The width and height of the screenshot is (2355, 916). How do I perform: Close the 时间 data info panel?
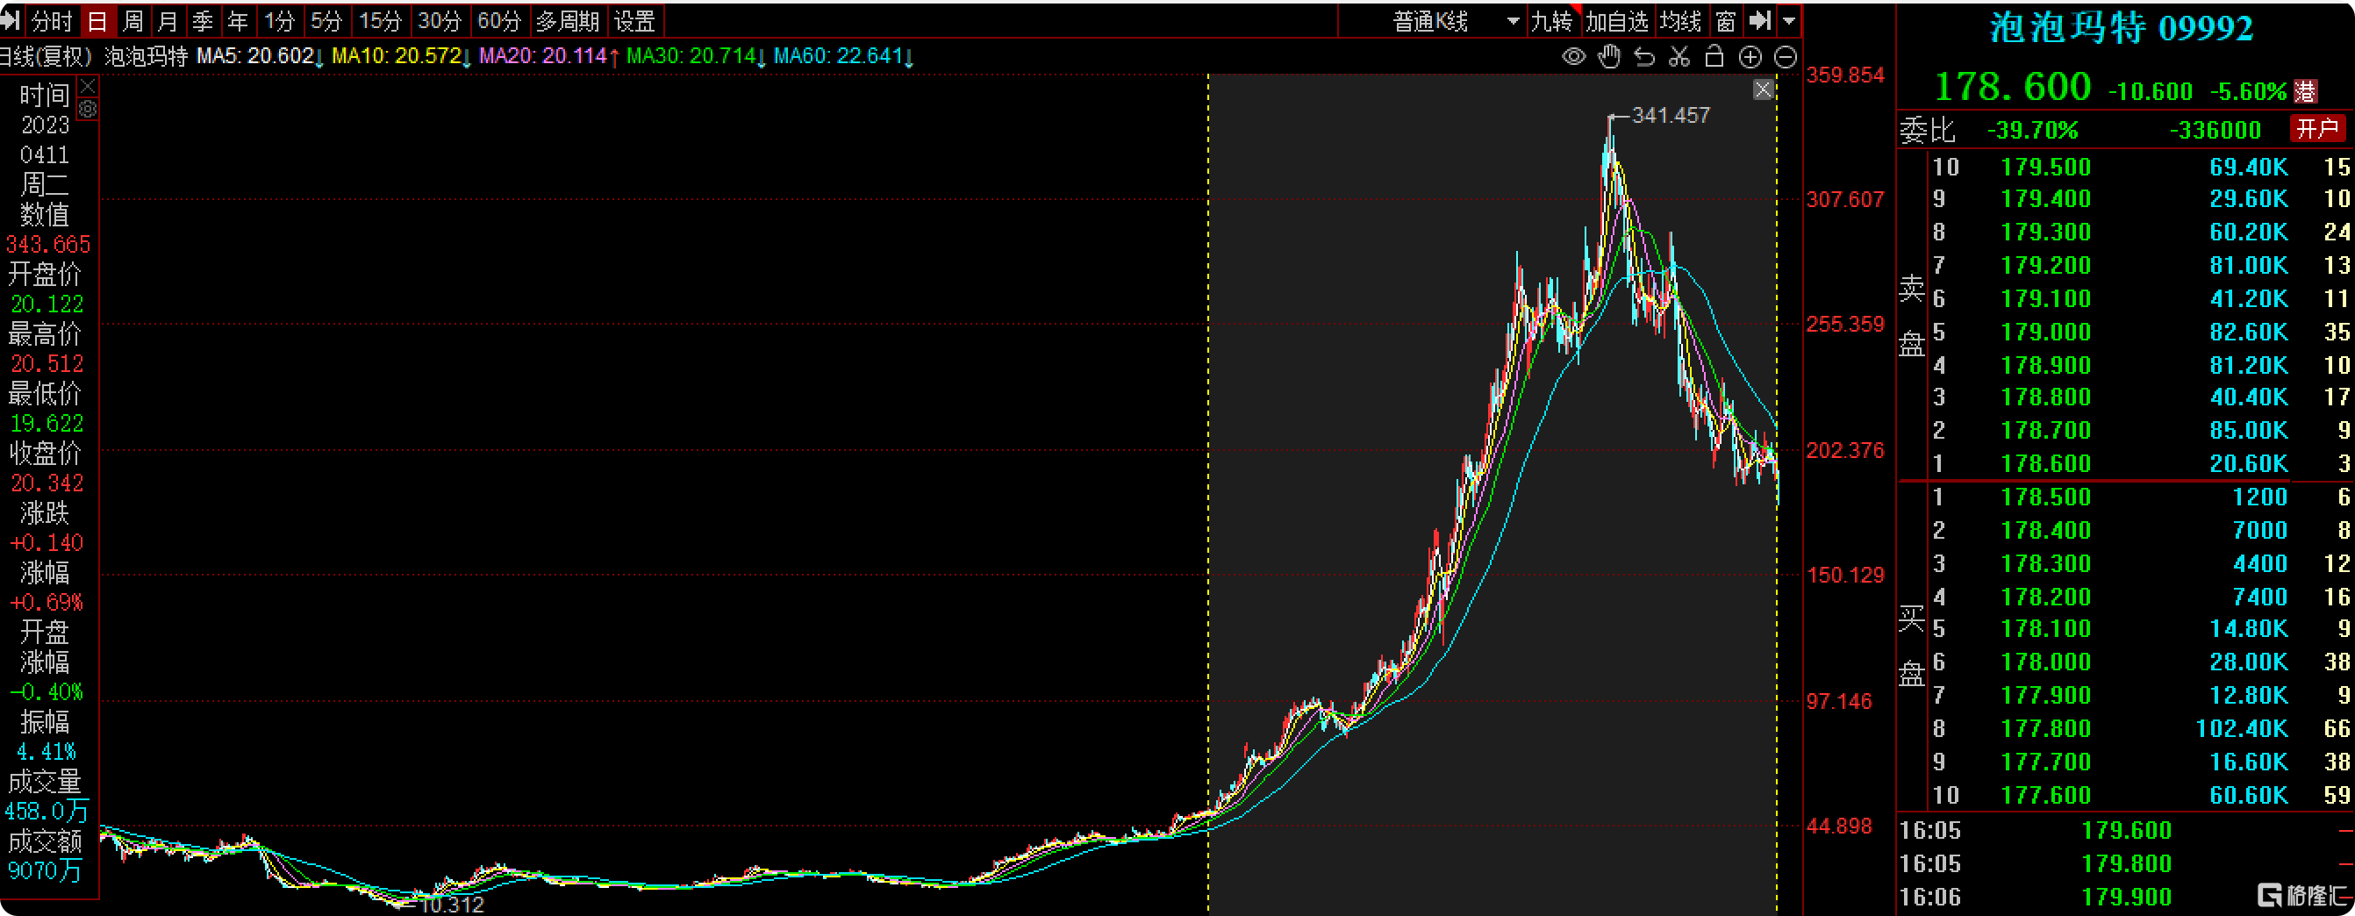click(x=88, y=86)
